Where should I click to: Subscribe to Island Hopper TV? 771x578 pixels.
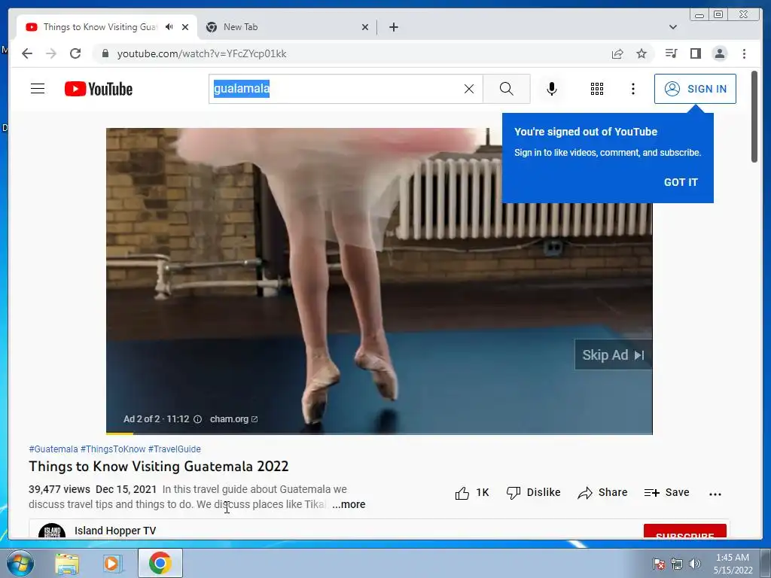pos(685,532)
